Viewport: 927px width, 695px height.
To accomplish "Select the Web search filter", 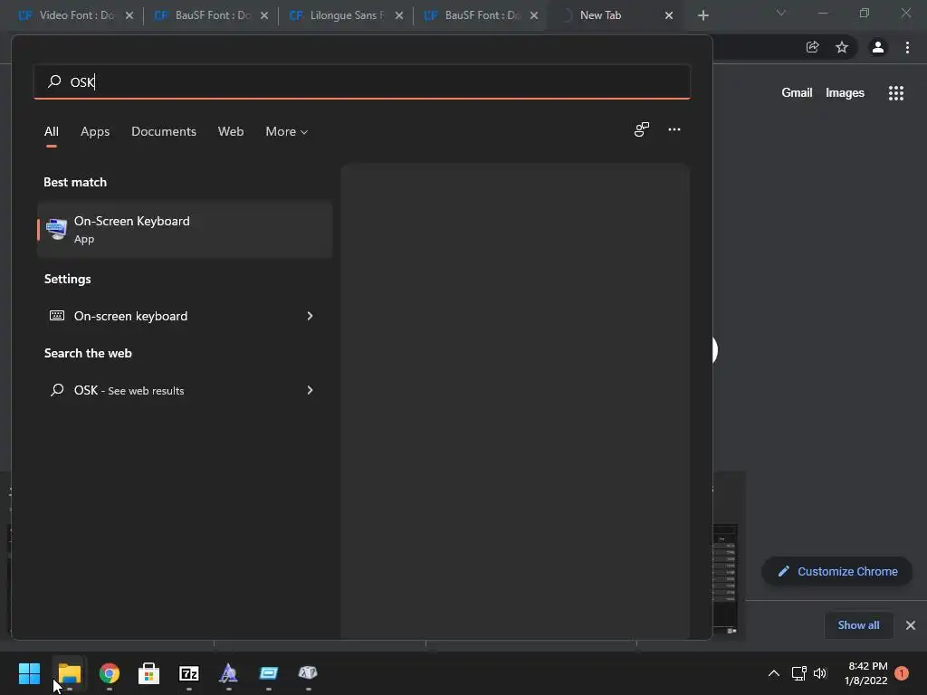I will pyautogui.click(x=231, y=131).
